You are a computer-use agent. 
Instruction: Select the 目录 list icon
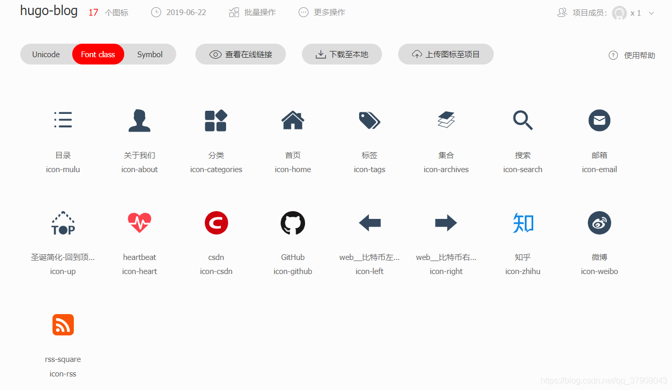[x=63, y=120]
